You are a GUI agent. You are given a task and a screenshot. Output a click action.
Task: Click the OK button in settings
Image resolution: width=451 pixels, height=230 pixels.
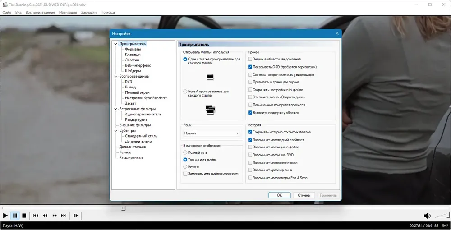279,195
